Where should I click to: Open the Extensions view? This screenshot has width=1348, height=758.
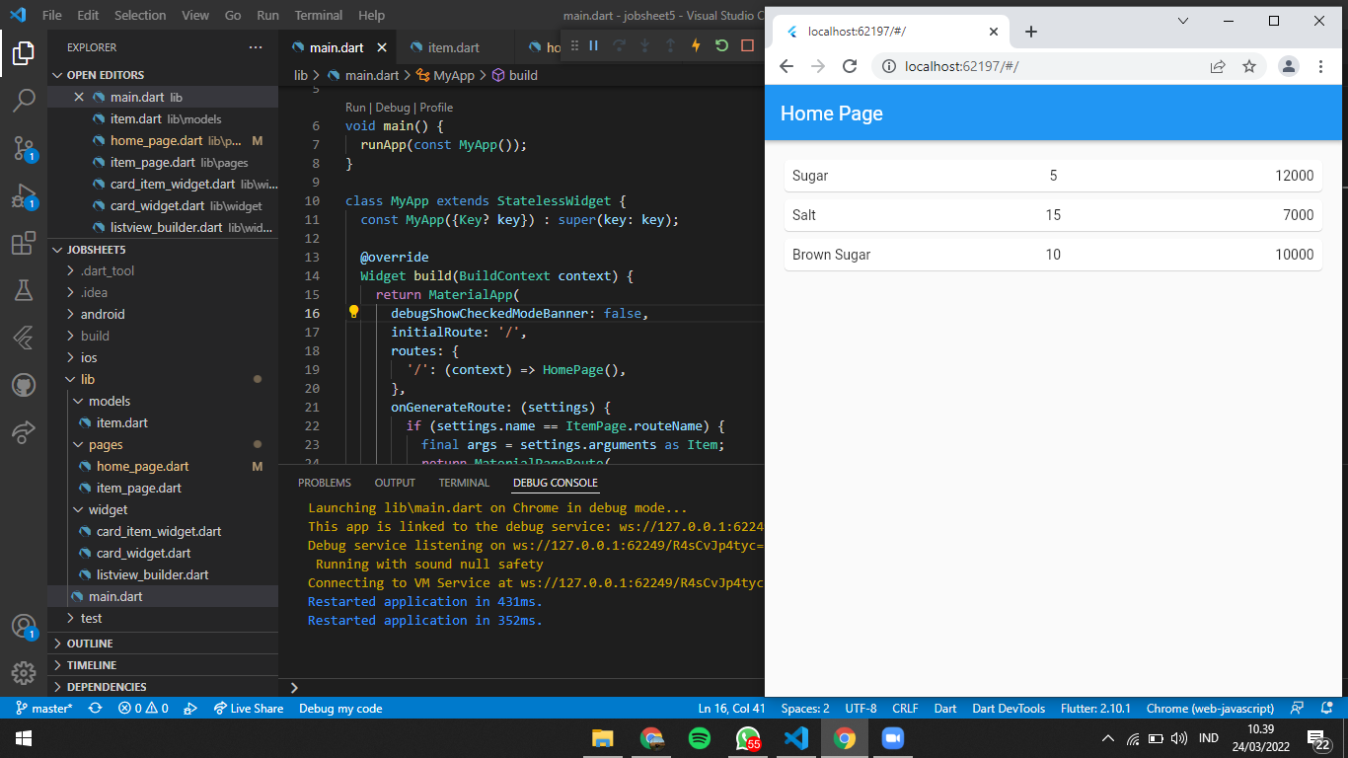click(x=24, y=242)
